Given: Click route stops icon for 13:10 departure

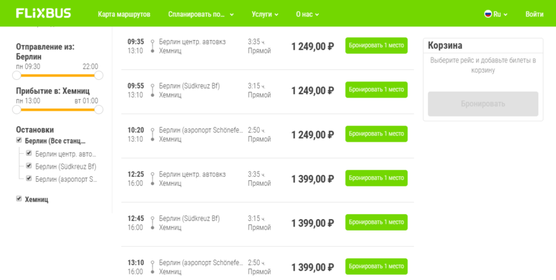Looking at the screenshot, I should [153, 266].
